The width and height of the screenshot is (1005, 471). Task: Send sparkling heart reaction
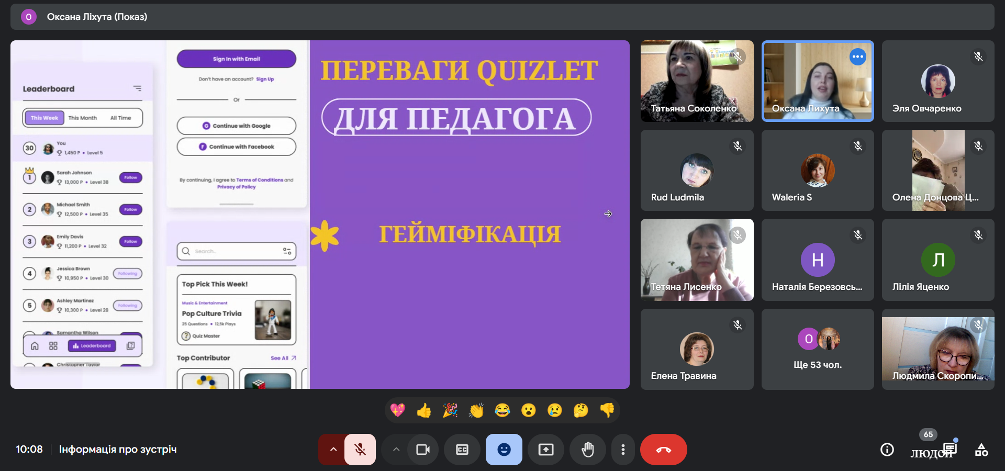398,410
